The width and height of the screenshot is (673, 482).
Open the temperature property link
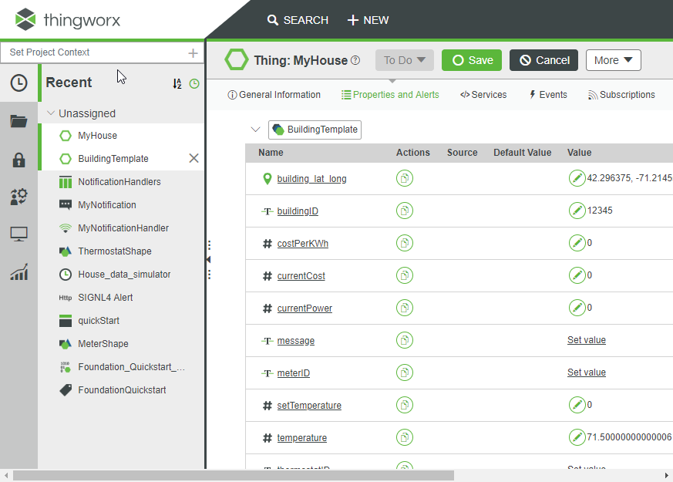click(301, 438)
